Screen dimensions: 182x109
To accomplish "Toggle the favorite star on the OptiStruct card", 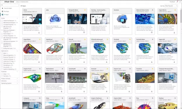I will (62, 39).
